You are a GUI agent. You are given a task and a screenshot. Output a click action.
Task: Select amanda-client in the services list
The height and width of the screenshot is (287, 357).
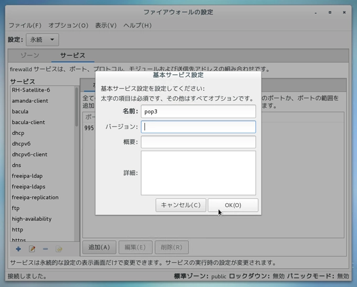point(43,101)
